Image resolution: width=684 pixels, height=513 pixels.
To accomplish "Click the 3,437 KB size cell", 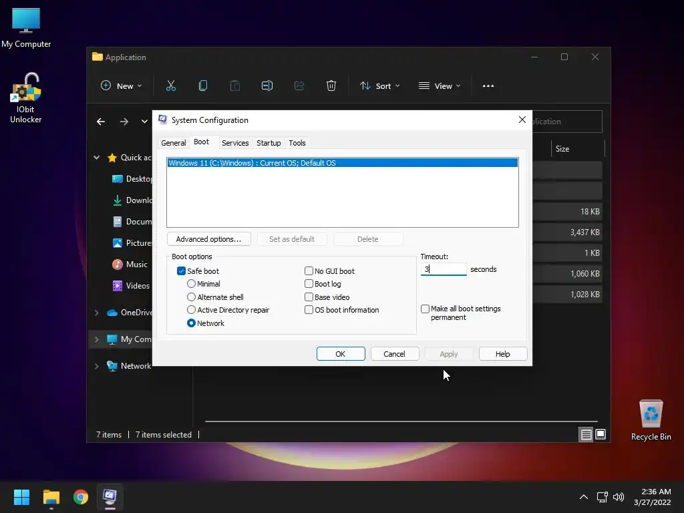I will click(584, 232).
